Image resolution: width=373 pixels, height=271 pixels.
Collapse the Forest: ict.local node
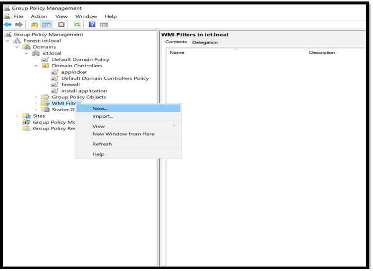click(x=7, y=41)
